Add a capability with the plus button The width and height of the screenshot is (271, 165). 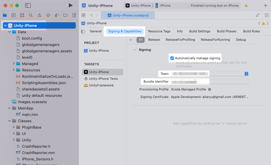[131, 40]
